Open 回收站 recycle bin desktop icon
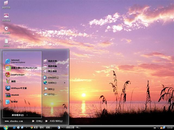174x130 pixels. [x=6, y=42]
